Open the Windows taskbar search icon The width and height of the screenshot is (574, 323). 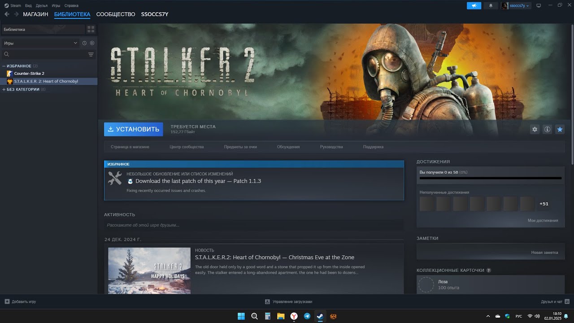tap(254, 316)
